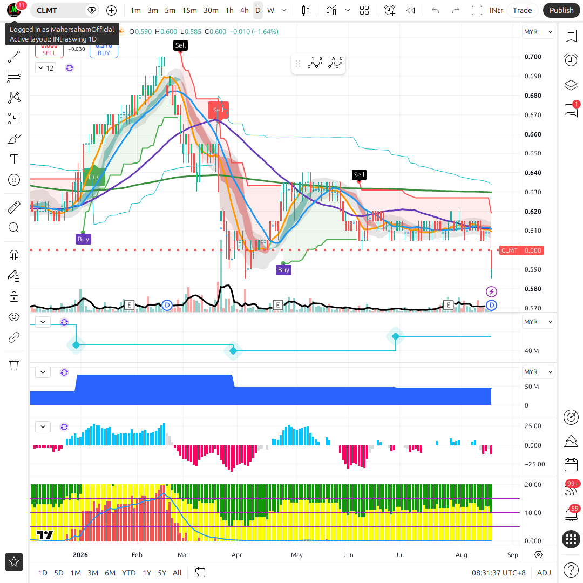Open the watchlist panel

(x=571, y=36)
